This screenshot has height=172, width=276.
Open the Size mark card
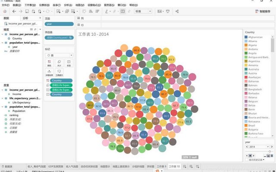59,64
